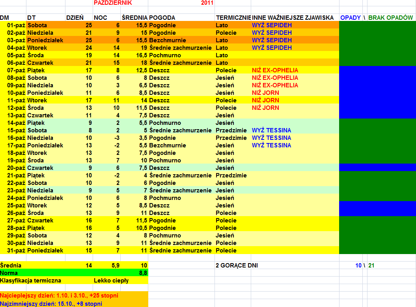
Task: Click the blue precipitation cell for 20-paź
Action: (377, 168)
